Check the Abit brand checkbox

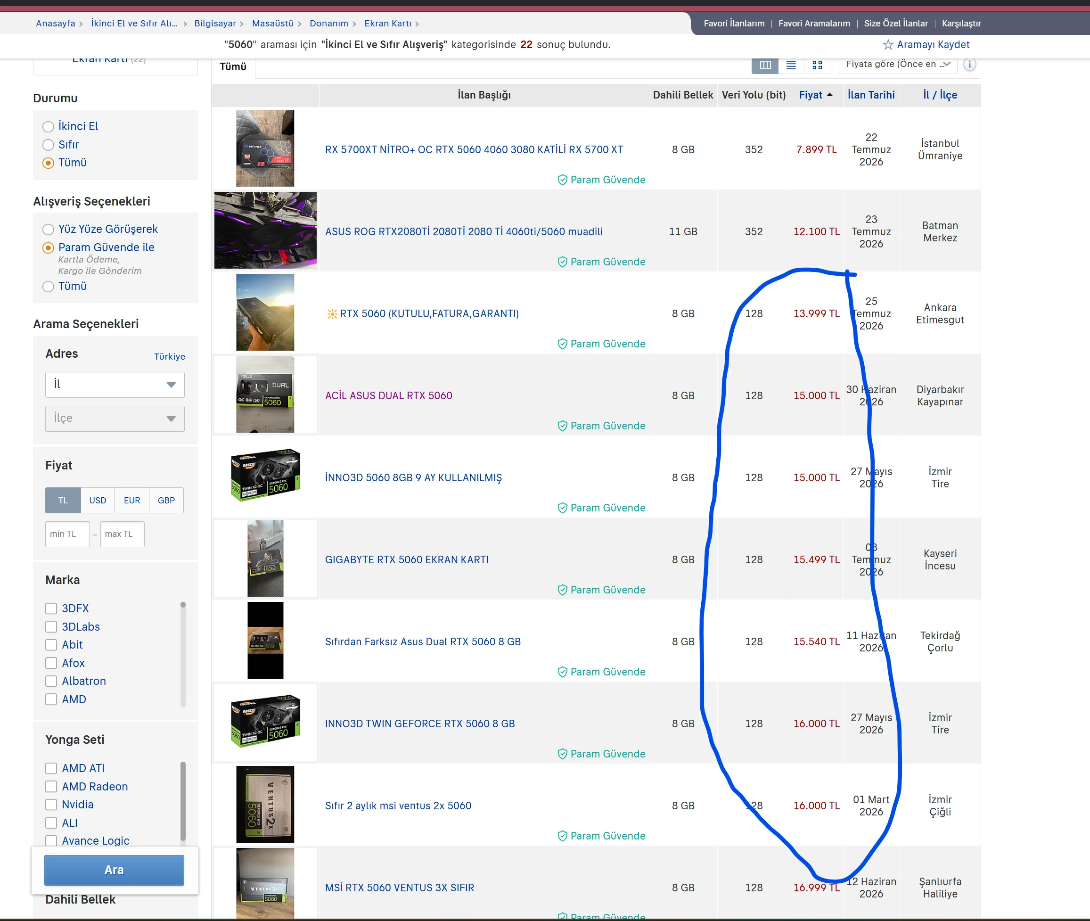point(51,645)
